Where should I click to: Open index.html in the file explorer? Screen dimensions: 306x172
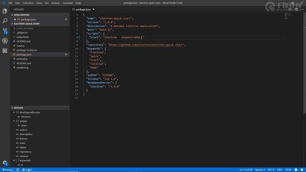click(22, 37)
